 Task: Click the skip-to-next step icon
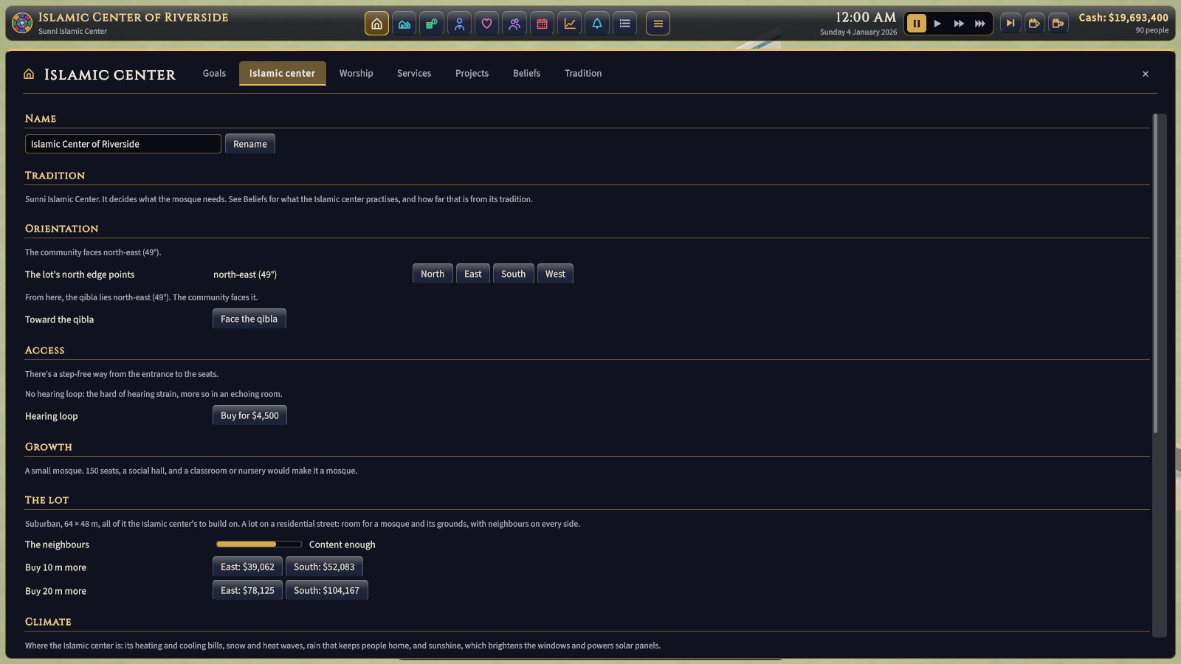1010,24
